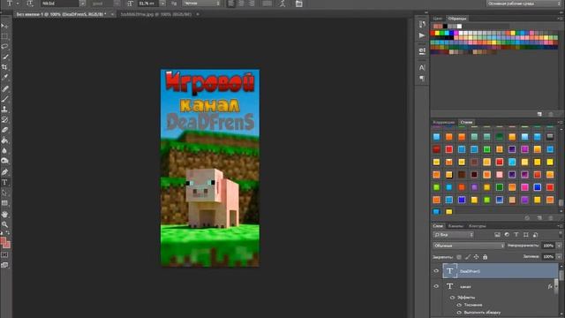Open the layer filter kind dropdown
Screen dimensions: 565x318
[453, 235]
